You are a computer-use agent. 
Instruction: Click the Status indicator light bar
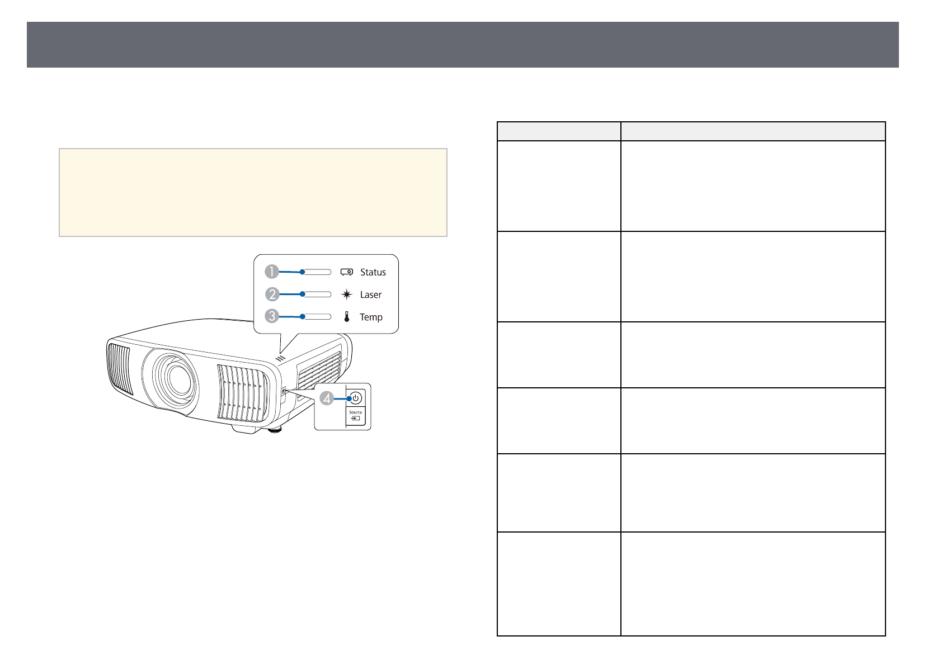pos(316,272)
